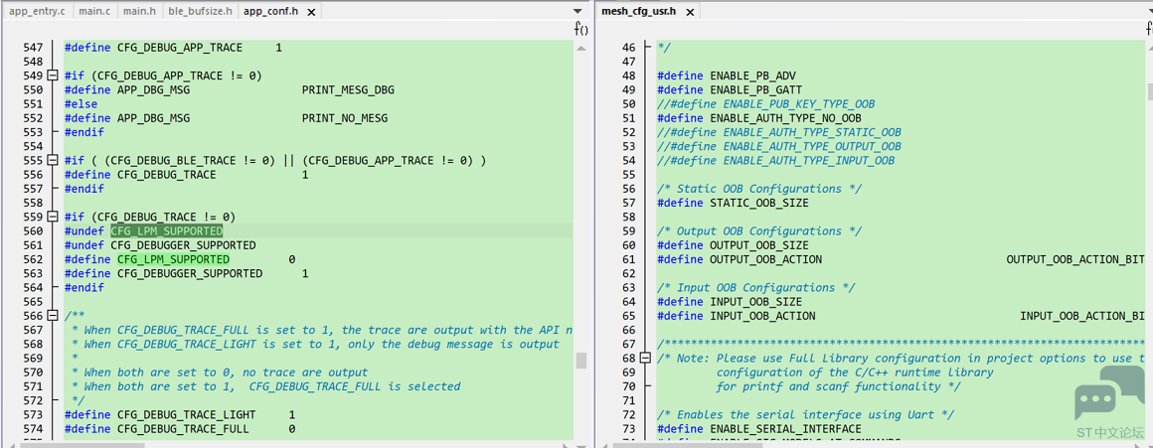This screenshot has width=1153, height=448.
Task: Click INPUT_OOB_SIZE on line 64
Action: (756, 302)
